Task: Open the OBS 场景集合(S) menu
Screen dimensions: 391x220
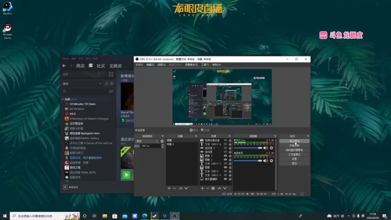Action: 191,65
